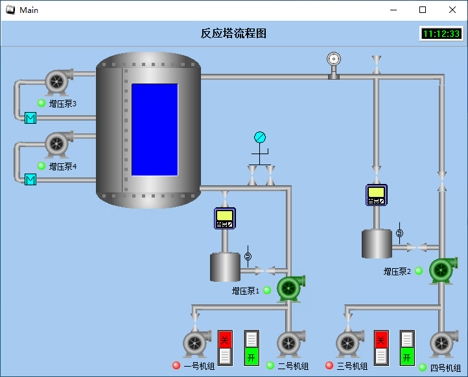Click the valve above 三号机组 pump
The image size is (468, 377).
point(348,323)
